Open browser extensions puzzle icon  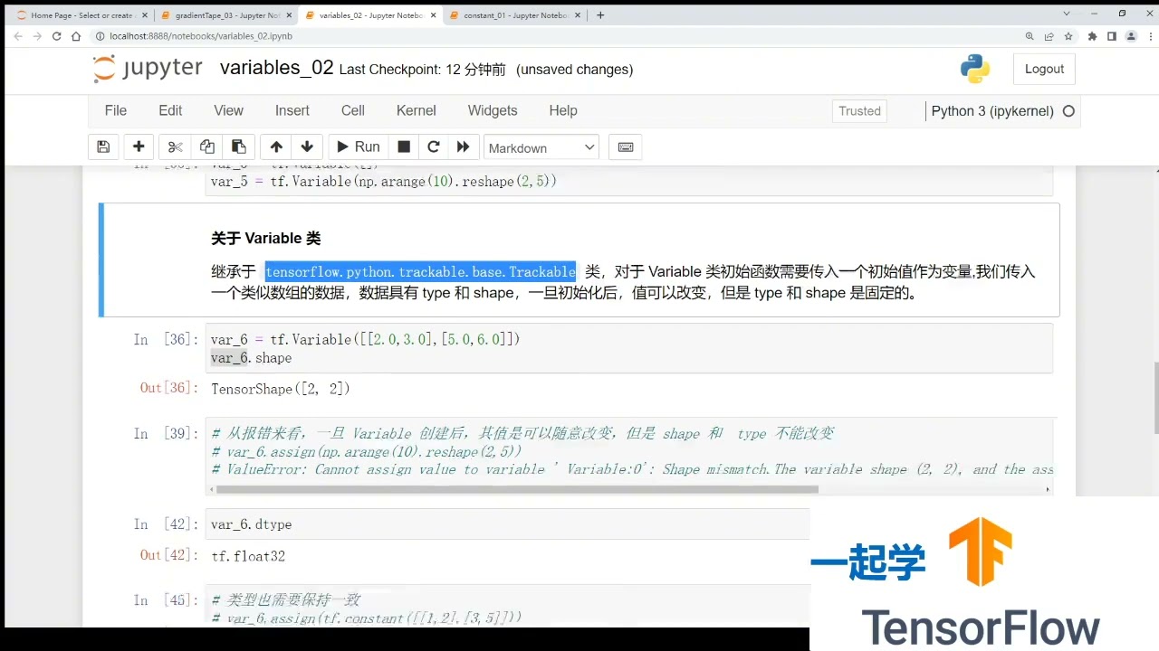[x=1092, y=36]
